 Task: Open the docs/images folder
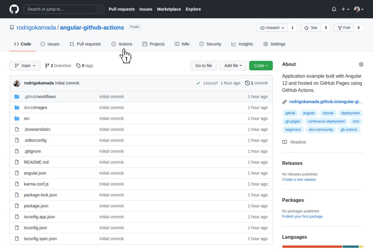click(x=35, y=108)
